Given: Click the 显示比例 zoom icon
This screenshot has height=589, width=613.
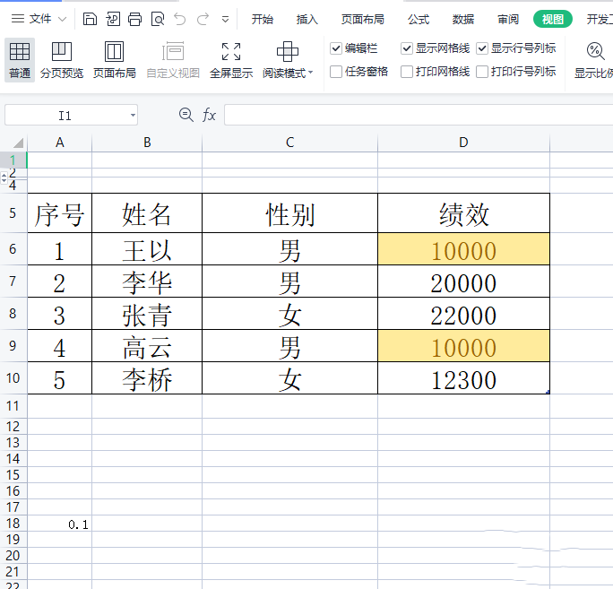Looking at the screenshot, I should click(595, 51).
